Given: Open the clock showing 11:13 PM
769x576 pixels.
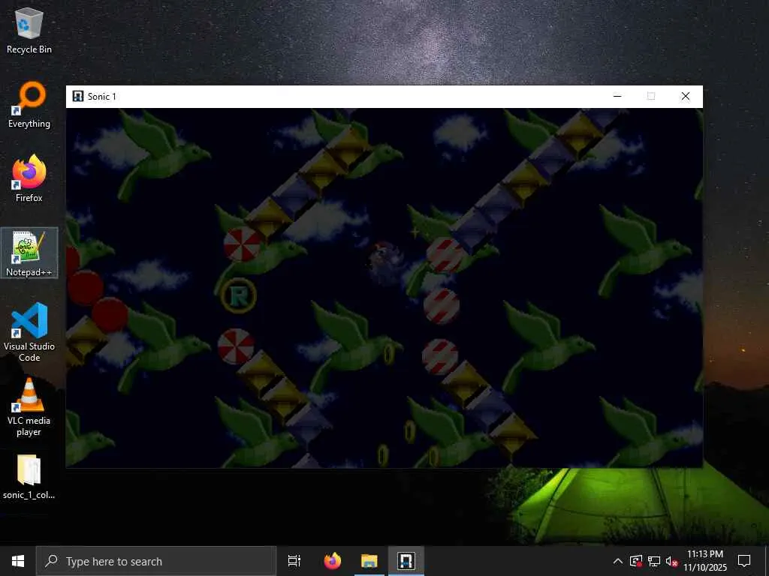Looking at the screenshot, I should click(x=705, y=561).
